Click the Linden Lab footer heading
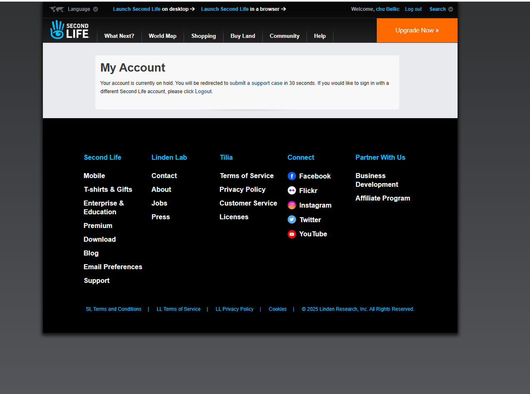Image resolution: width=530 pixels, height=394 pixels. pos(169,158)
